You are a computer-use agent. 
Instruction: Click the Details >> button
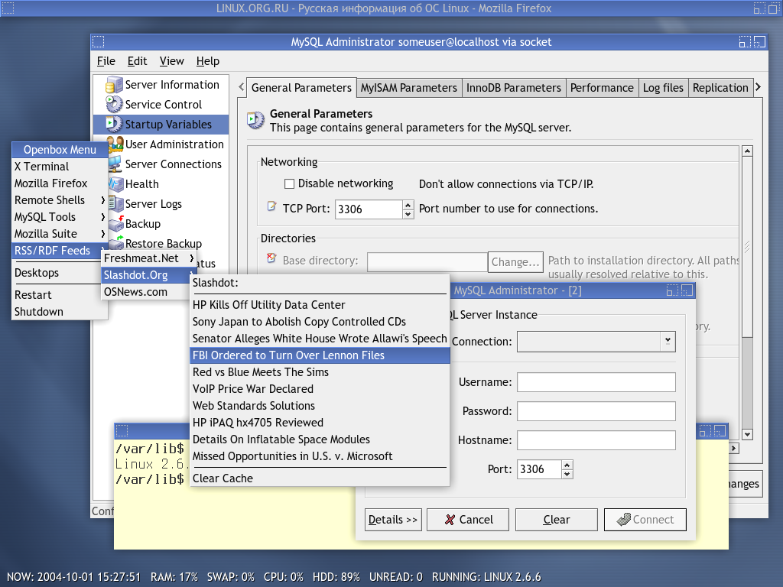click(393, 520)
